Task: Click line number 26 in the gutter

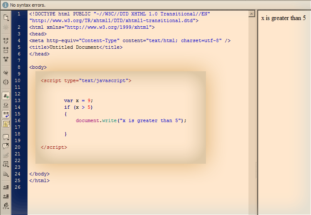Action: [18, 187]
